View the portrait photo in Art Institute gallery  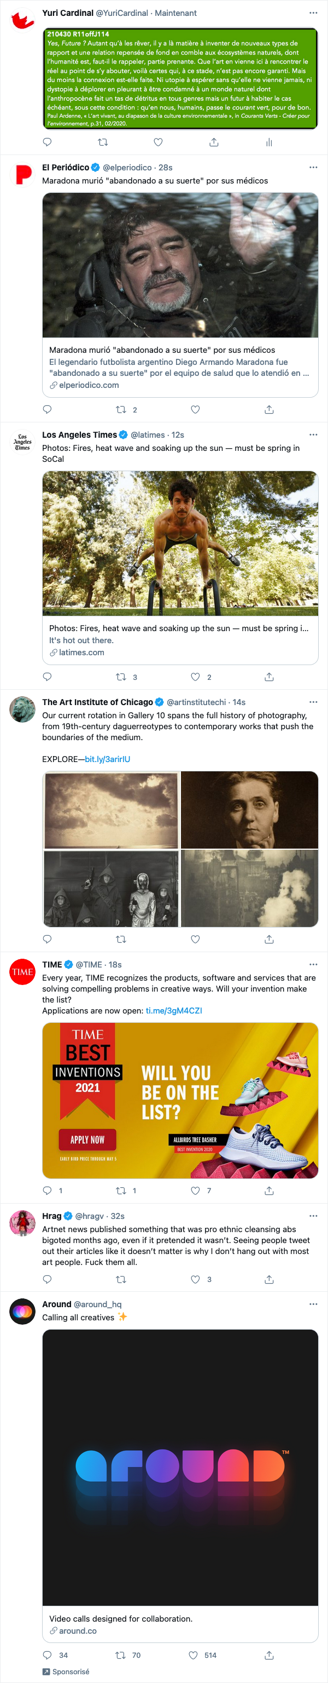[x=249, y=810]
